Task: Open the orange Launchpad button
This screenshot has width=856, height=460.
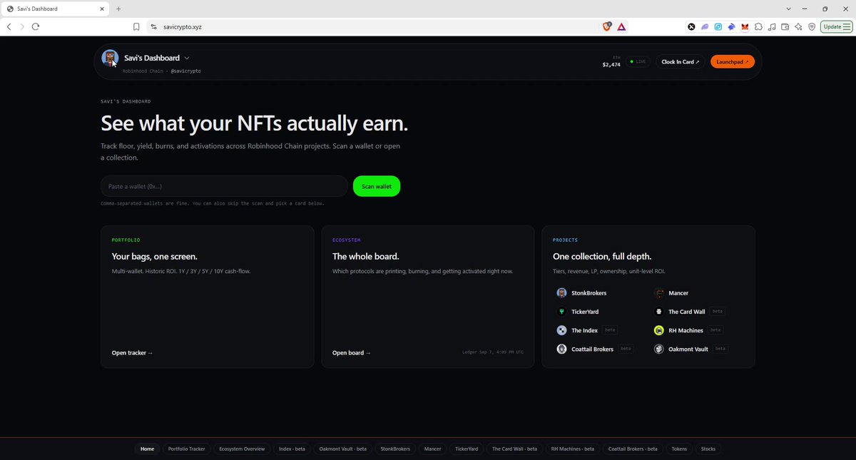Action: coord(732,62)
